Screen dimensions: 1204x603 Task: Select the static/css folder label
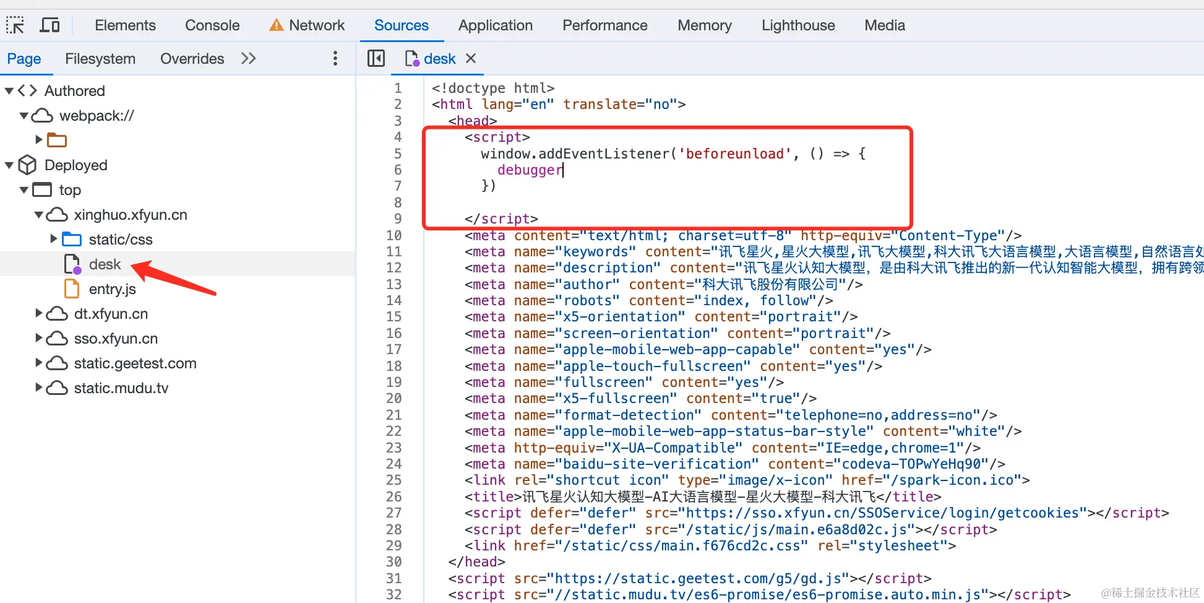pos(121,240)
